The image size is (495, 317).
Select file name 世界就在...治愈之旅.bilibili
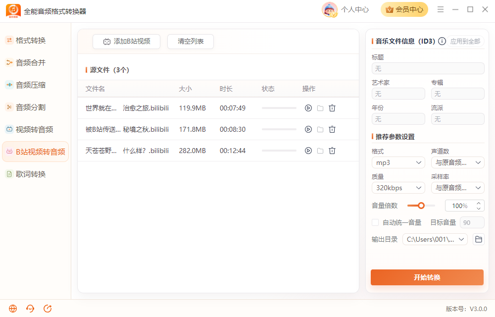(x=127, y=108)
